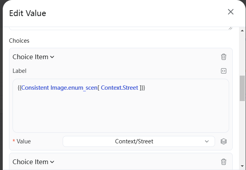Toggle expression mode icon beside Label

[x=224, y=71]
